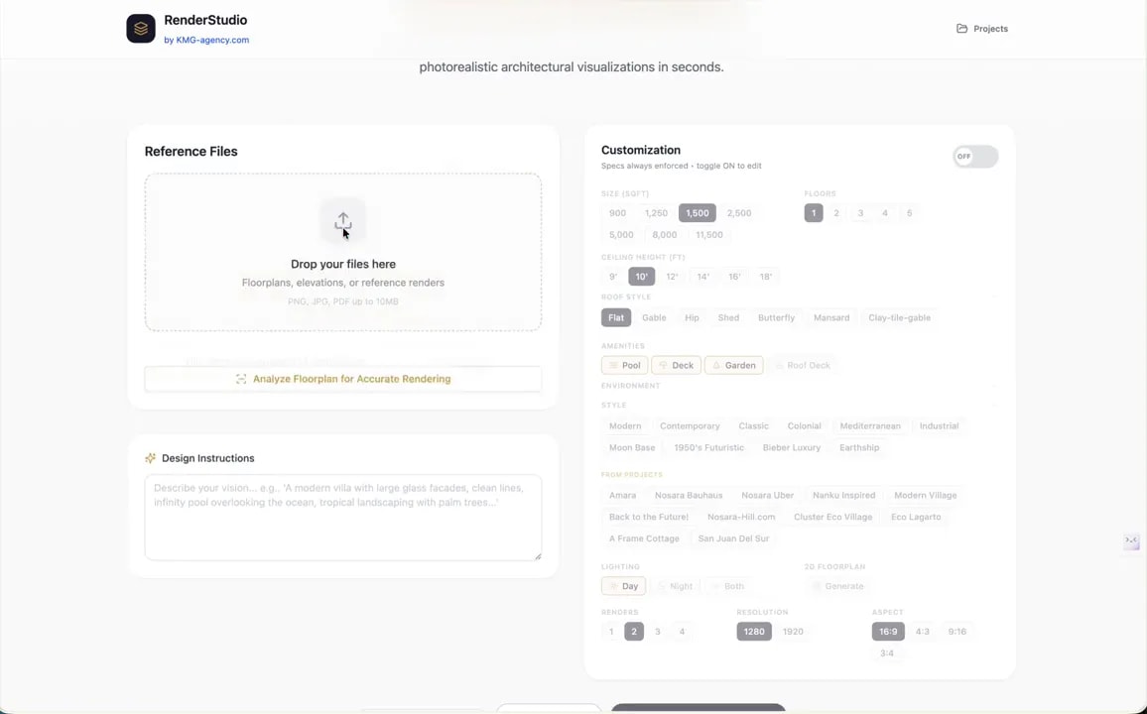Image resolution: width=1147 pixels, height=714 pixels.
Task: Click the sun icon on Day lighting
Action: [x=613, y=586]
